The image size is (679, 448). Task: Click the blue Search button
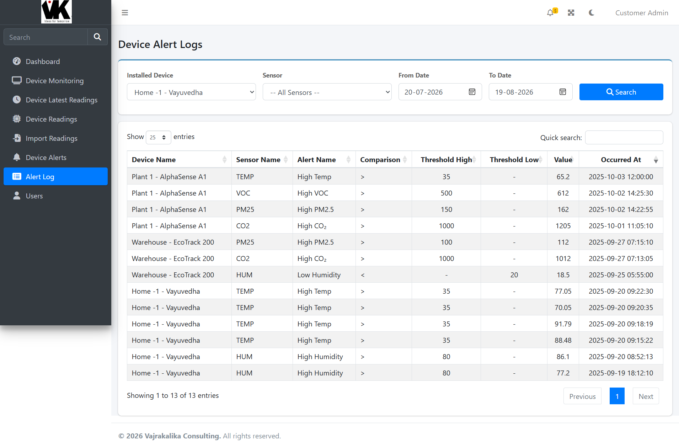[621, 92]
